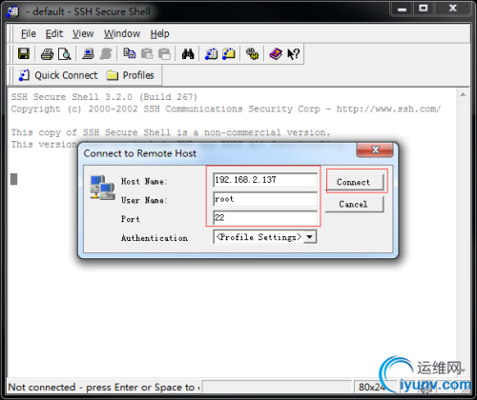This screenshot has width=477, height=400.
Task: Open the Profiles folder menu
Action: pos(131,75)
